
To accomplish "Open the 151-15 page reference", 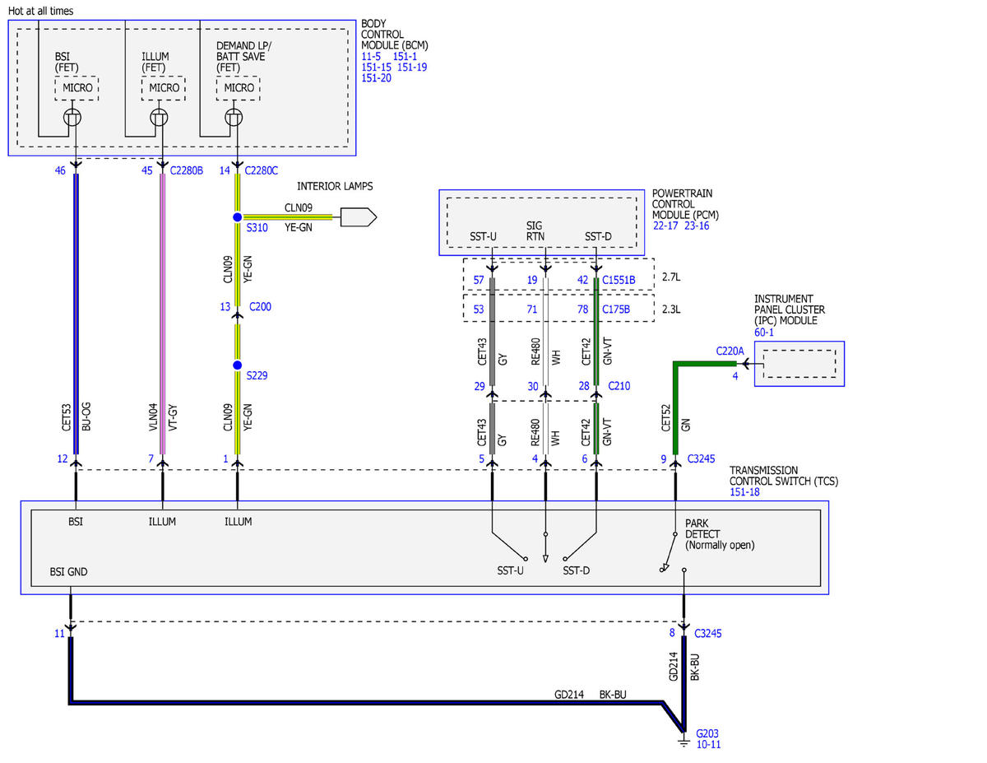I will [x=377, y=67].
